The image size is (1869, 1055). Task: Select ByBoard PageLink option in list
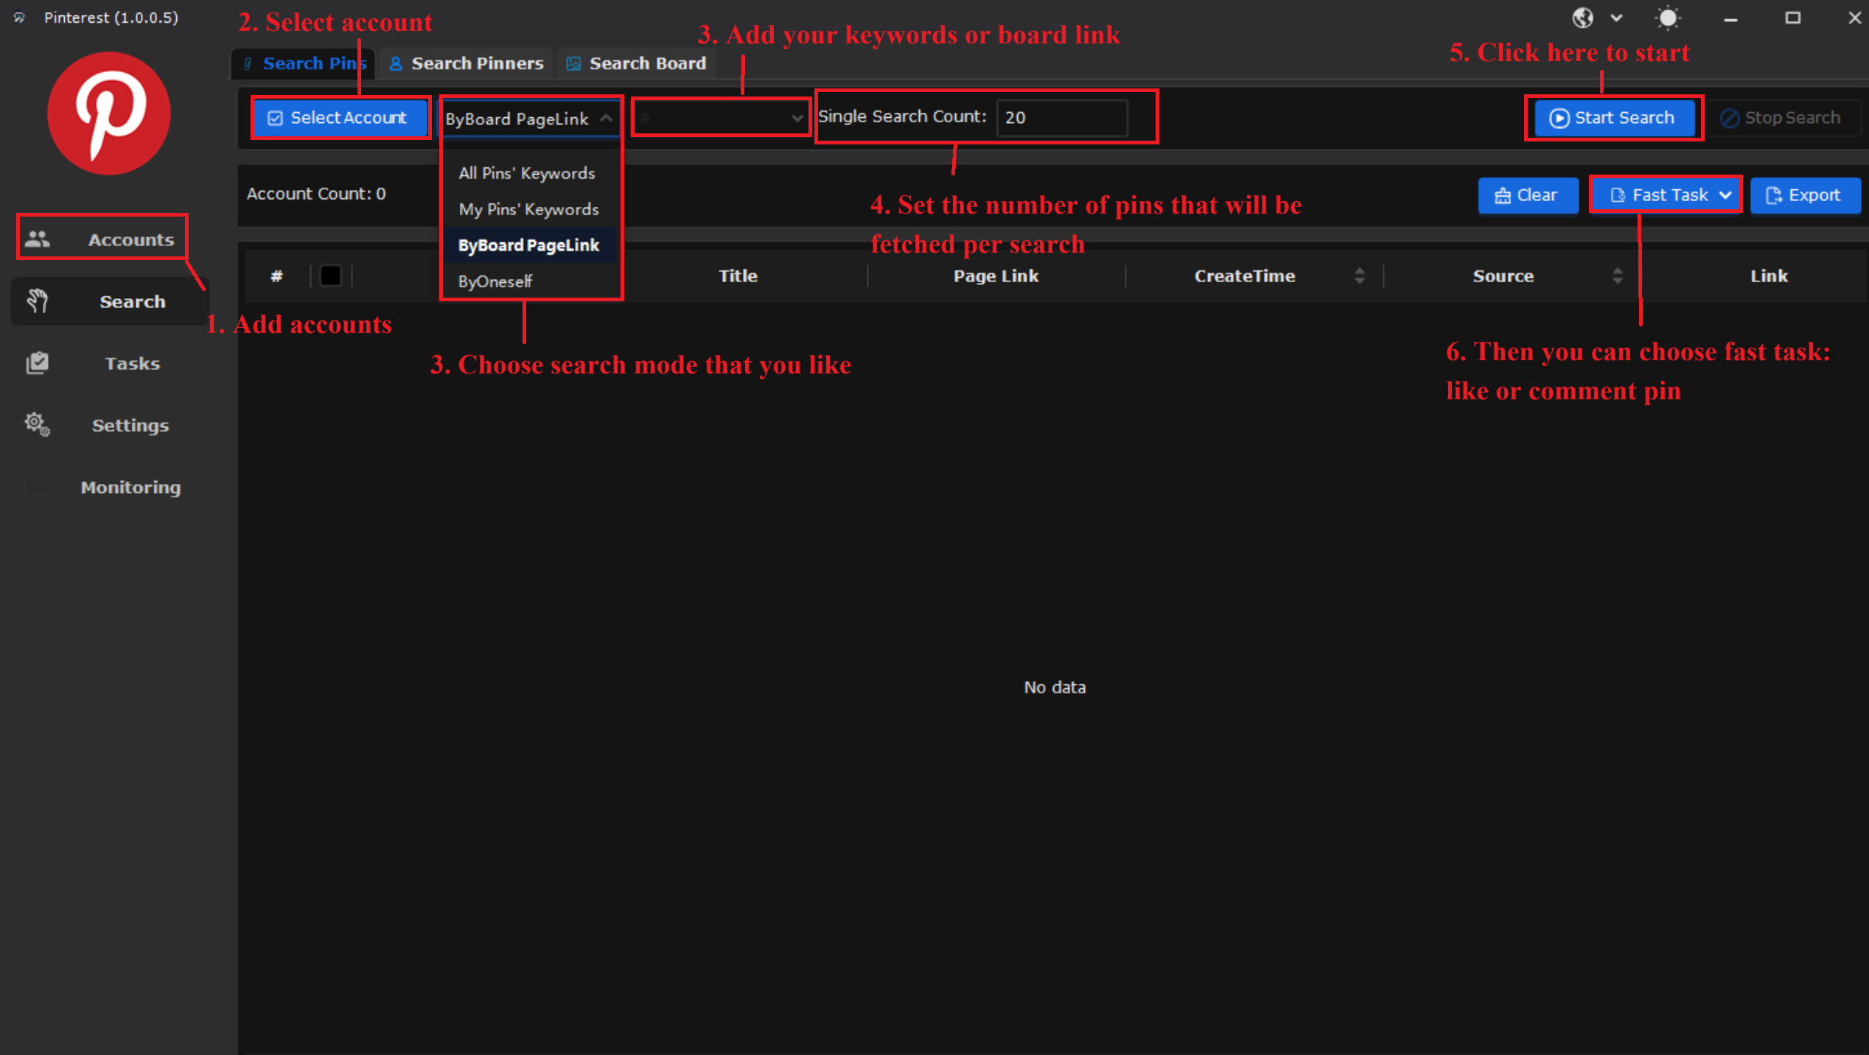click(529, 245)
